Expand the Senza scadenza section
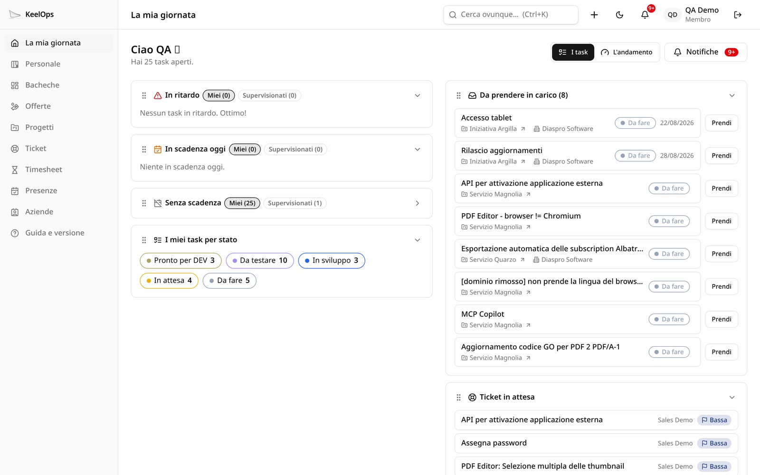This screenshot has width=760, height=475. 418,203
